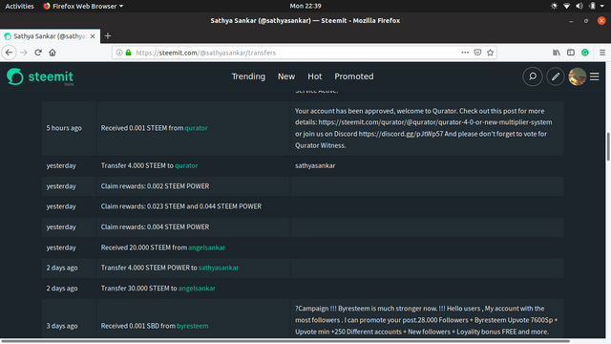Click 'Claim rewards: 0.004 STEEM POWER' text

pyautogui.click(x=155, y=227)
